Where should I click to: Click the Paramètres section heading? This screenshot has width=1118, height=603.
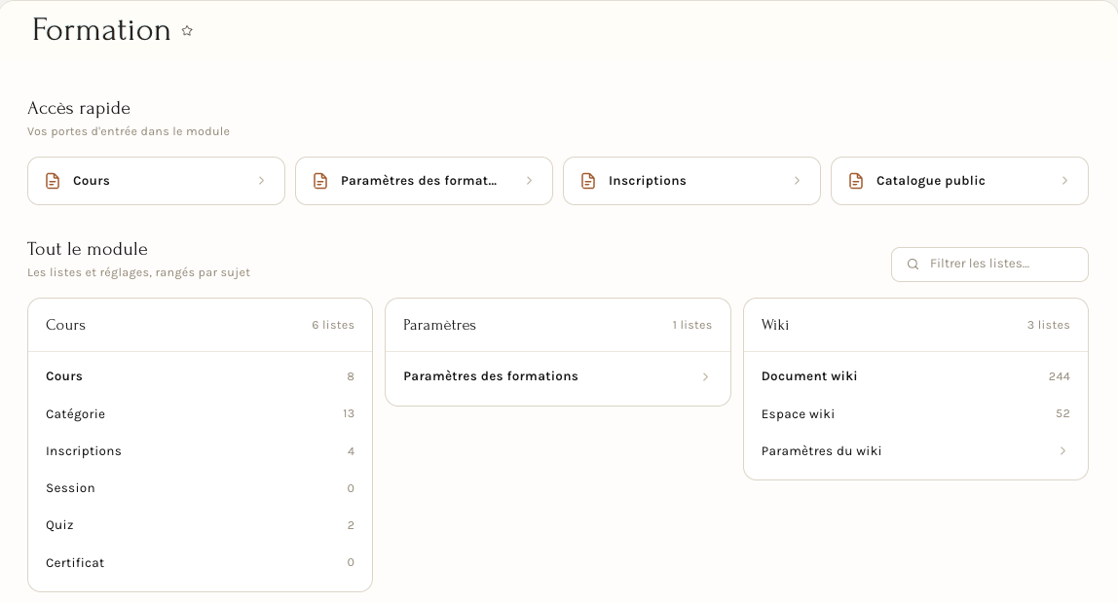click(x=439, y=325)
